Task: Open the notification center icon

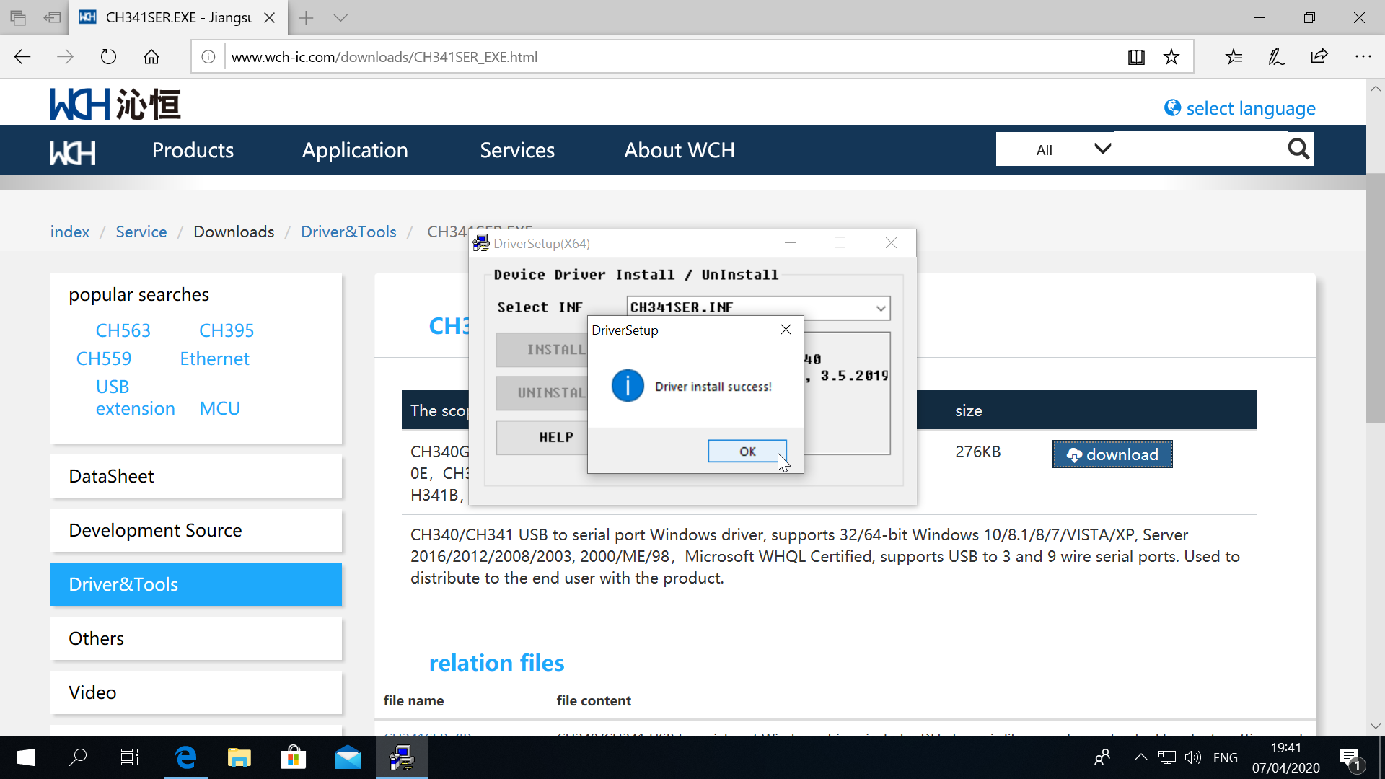Action: [x=1350, y=758]
